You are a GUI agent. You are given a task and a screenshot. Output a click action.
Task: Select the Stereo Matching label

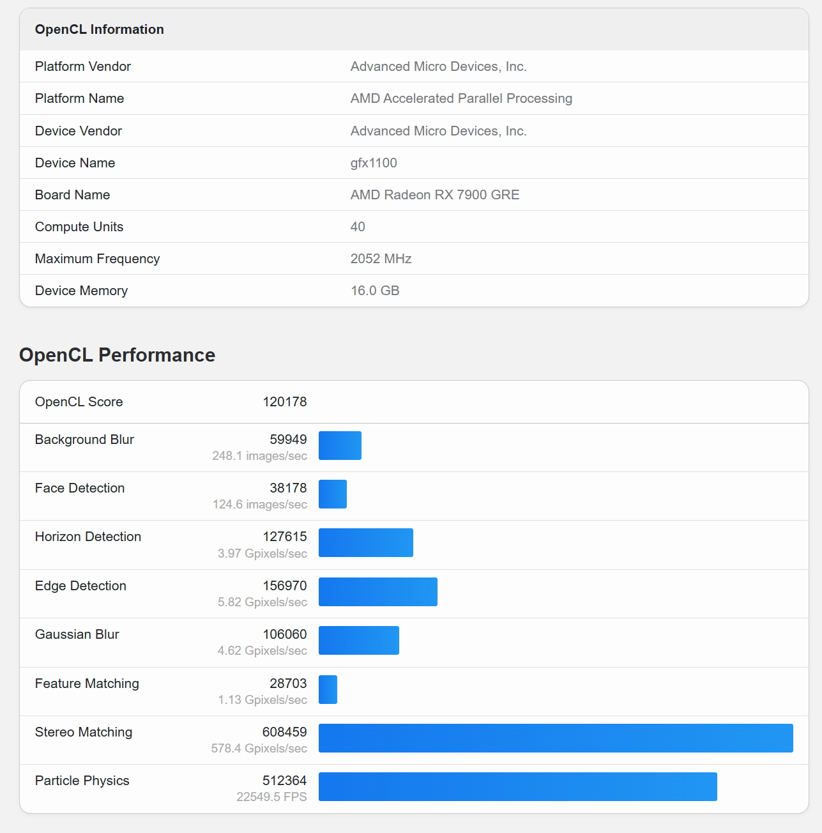pos(84,732)
